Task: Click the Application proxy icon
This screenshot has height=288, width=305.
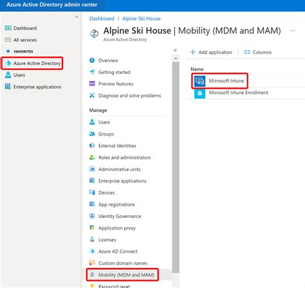Action: (92, 228)
